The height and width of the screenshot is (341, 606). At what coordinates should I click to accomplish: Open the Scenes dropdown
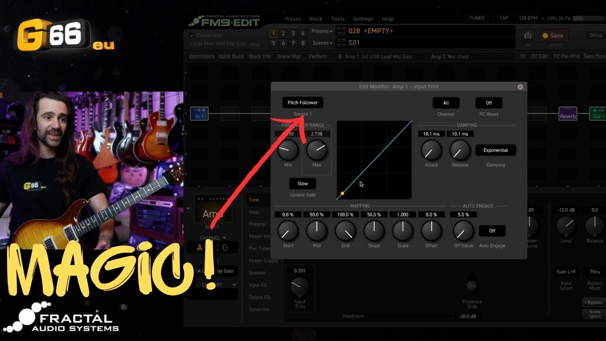(x=322, y=43)
